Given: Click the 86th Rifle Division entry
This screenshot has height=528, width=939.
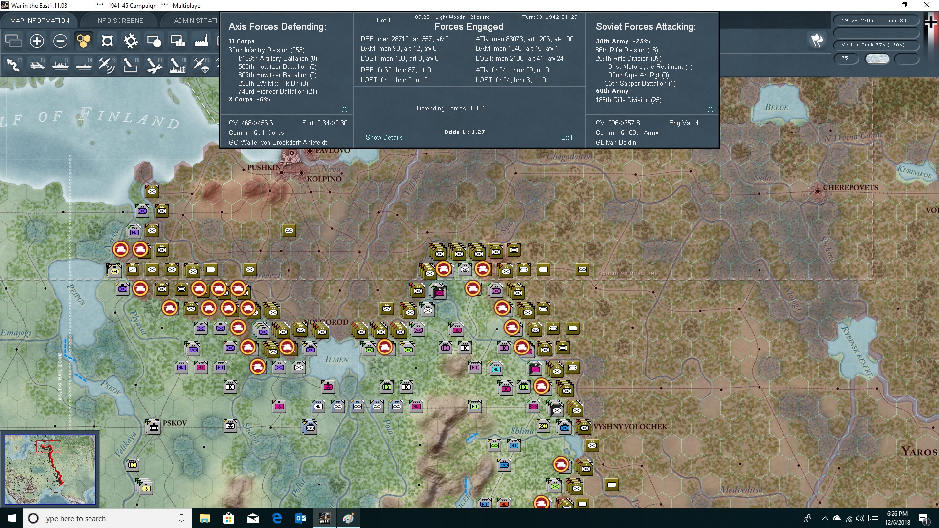Looking at the screenshot, I should point(626,50).
